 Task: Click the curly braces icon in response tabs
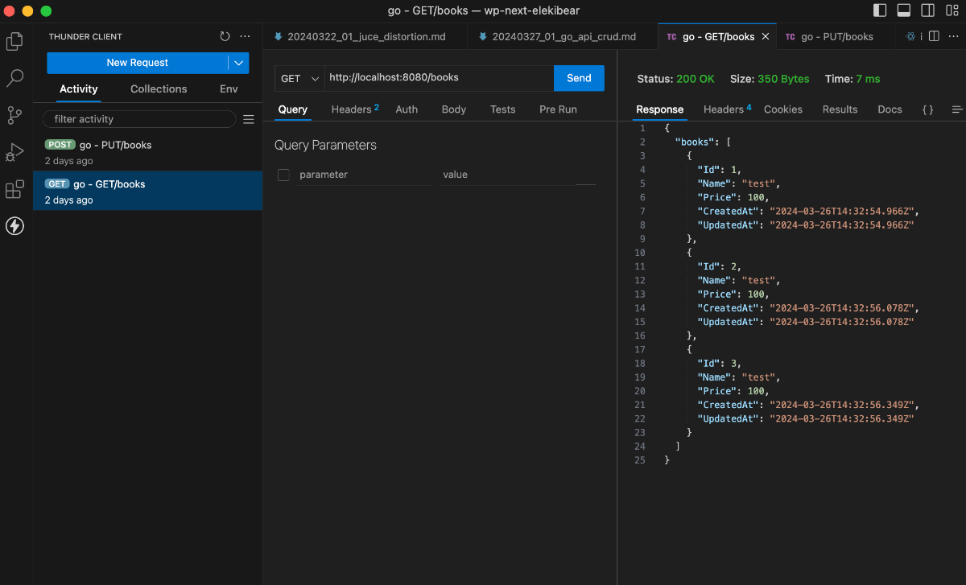[927, 109]
